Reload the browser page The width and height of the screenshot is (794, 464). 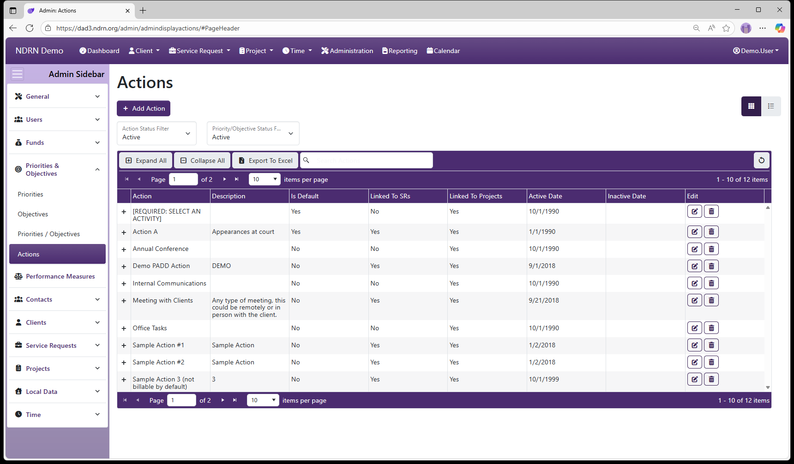(x=30, y=28)
